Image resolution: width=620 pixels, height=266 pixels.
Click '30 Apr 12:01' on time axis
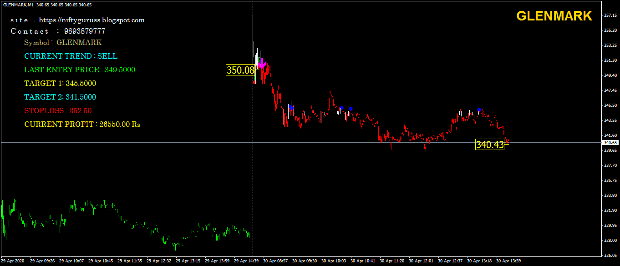[x=422, y=261]
